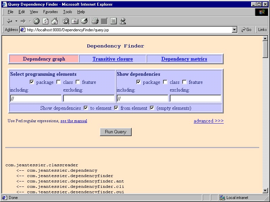Focus excluding field under Select programming elements
Viewport: 270px width, 202px height.
[x=89, y=98]
